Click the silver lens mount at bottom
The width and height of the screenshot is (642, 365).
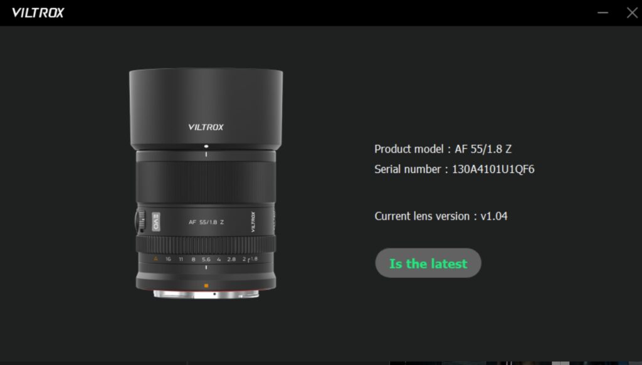click(x=206, y=294)
